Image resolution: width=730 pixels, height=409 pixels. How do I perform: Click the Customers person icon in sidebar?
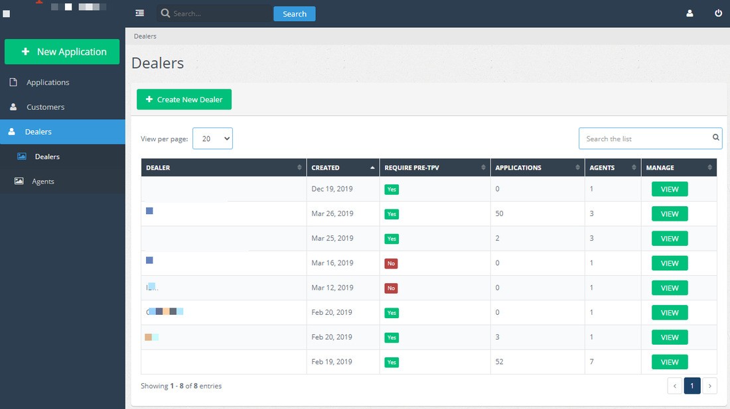coord(13,107)
